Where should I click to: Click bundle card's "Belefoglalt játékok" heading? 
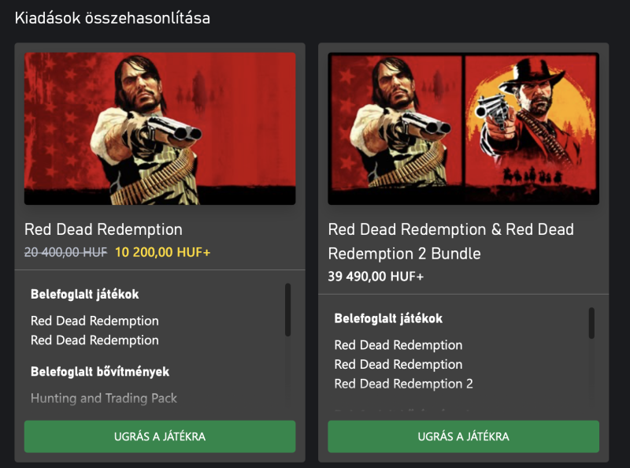(x=388, y=319)
